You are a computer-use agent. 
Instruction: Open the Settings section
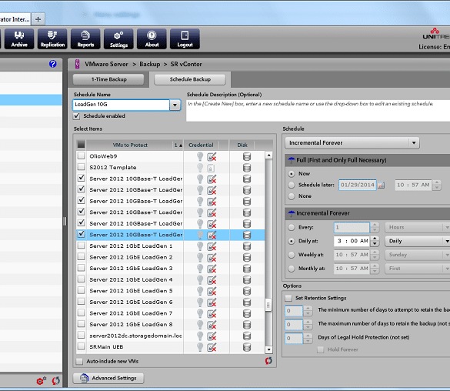pyautogui.click(x=118, y=38)
